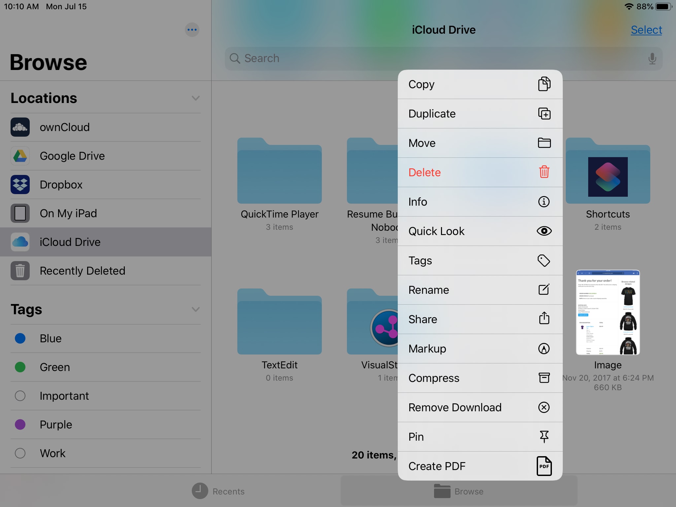This screenshot has width=676, height=507.
Task: Open the sidebar ellipsis more menu
Action: 192,30
